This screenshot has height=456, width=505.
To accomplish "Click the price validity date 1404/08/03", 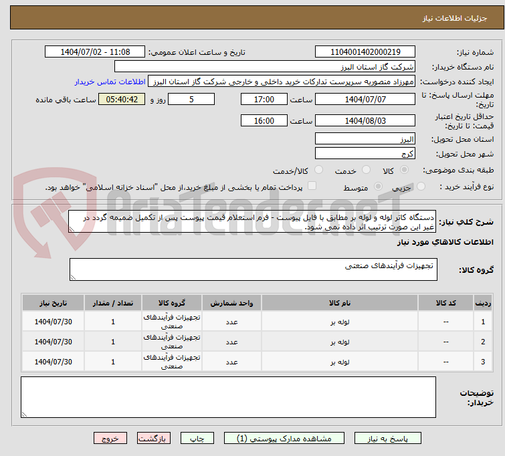I will 365,120.
